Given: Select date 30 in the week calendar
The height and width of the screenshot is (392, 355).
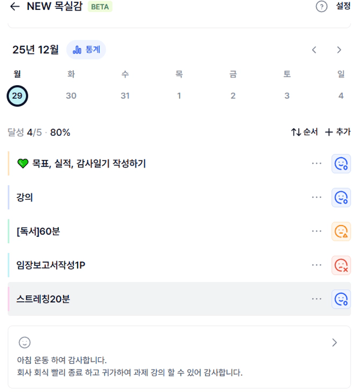Looking at the screenshot, I should [x=71, y=96].
